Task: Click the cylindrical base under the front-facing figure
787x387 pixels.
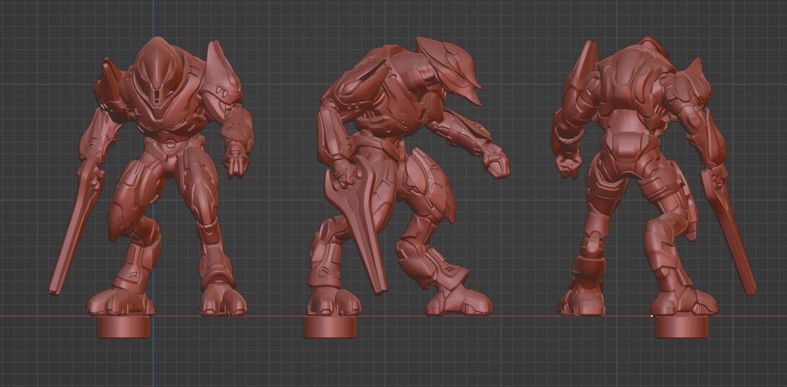Action: coord(123,327)
